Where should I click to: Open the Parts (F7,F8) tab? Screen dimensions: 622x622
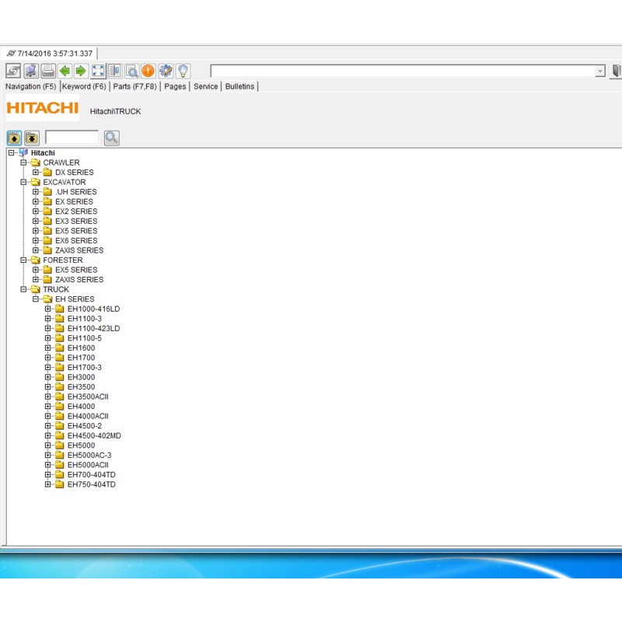pyautogui.click(x=135, y=86)
